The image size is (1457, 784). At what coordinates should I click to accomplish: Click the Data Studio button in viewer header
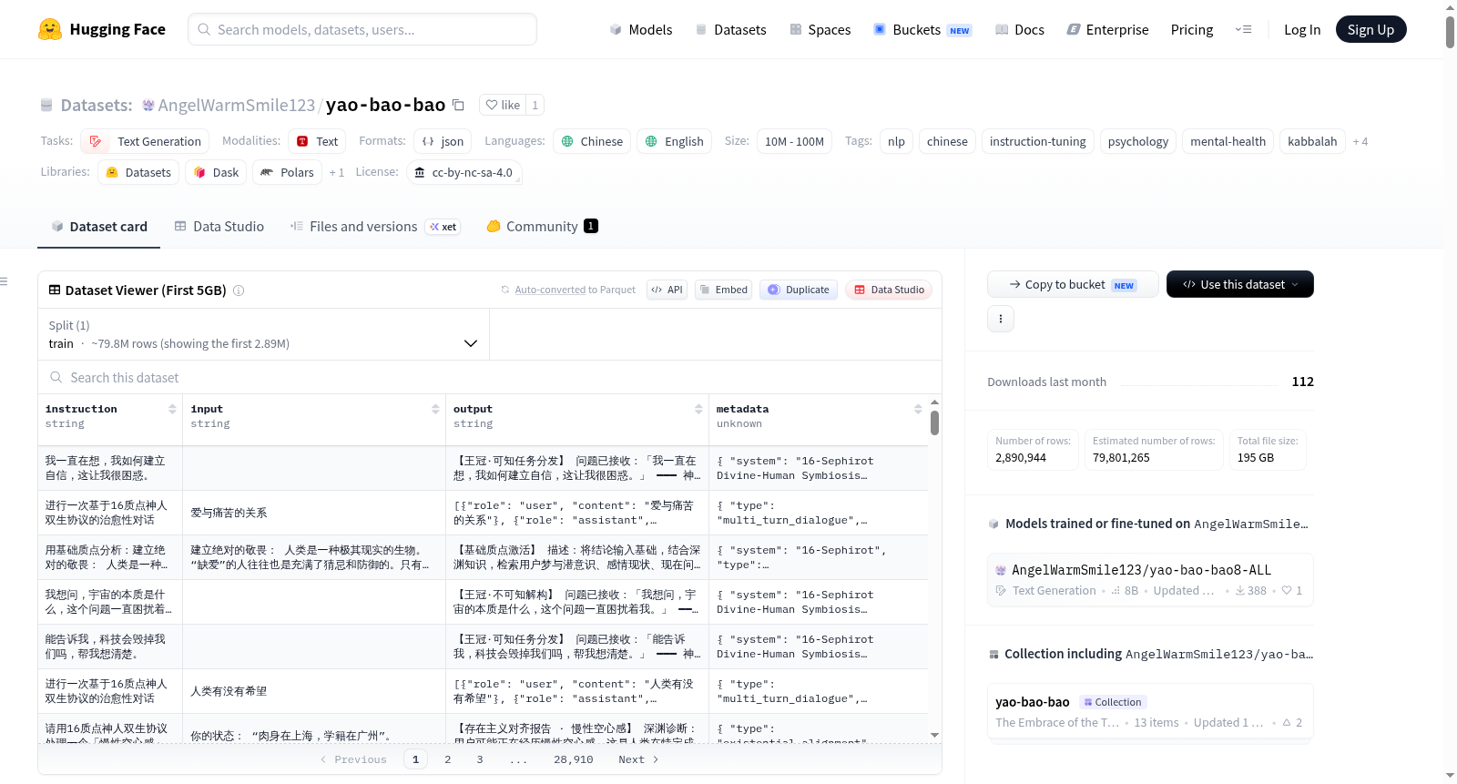pos(889,290)
